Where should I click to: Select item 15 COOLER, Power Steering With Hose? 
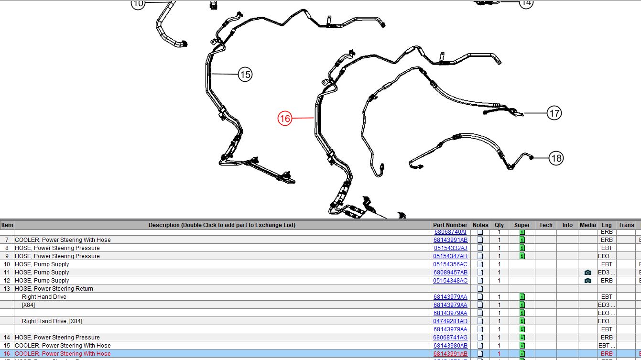(x=63, y=346)
